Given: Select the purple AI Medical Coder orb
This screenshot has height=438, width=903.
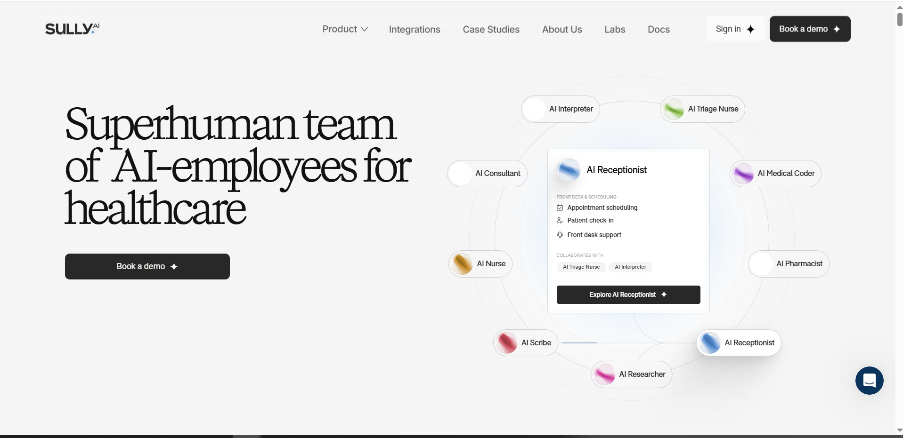Looking at the screenshot, I should tap(743, 174).
